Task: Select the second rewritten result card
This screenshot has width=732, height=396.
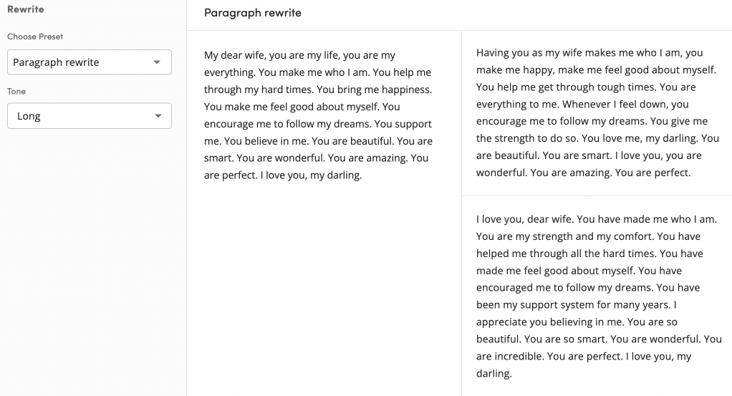Action: [598, 296]
